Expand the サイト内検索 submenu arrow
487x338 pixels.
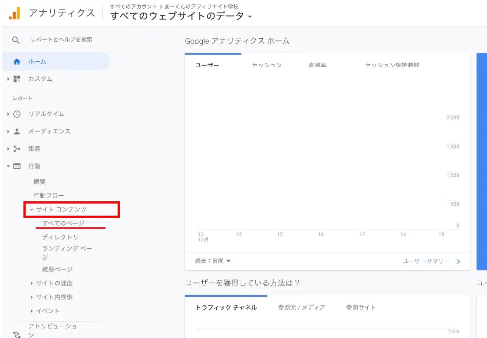tap(31, 297)
